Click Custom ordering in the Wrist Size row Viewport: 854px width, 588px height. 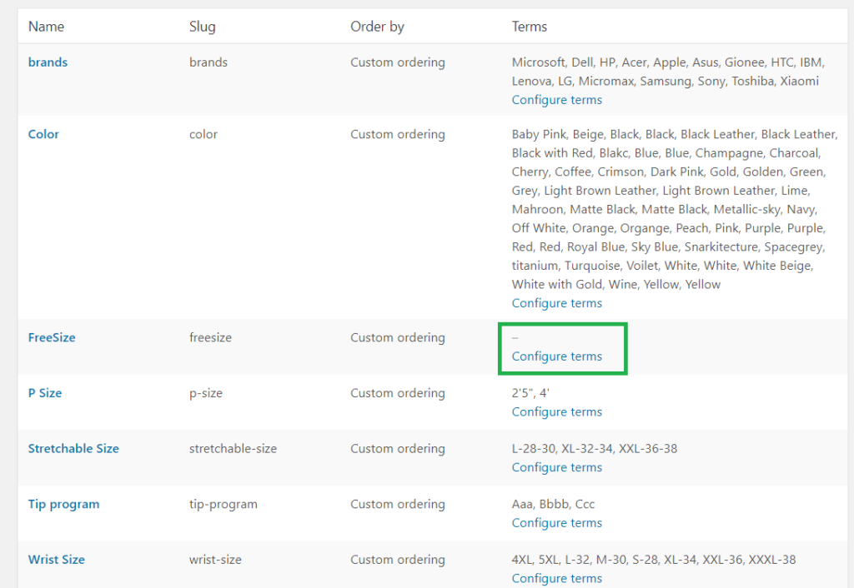click(398, 560)
